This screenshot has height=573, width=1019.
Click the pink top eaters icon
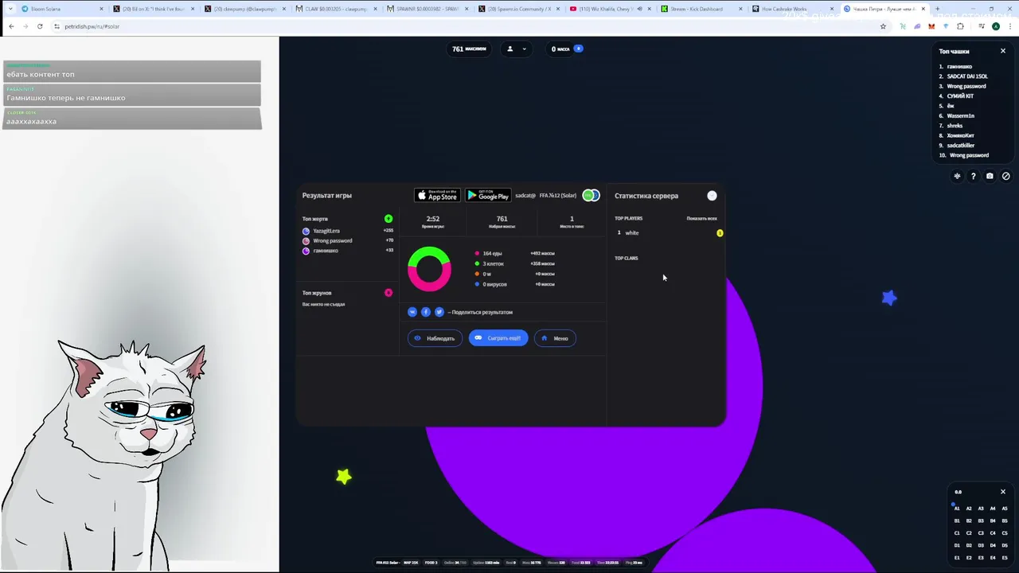coord(388,293)
